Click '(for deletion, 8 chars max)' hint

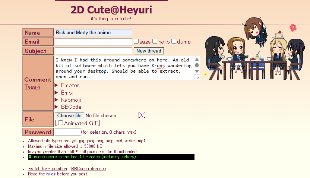pos(109,132)
